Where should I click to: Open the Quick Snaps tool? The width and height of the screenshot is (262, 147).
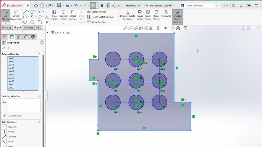click(x=148, y=15)
